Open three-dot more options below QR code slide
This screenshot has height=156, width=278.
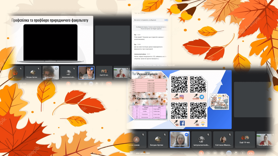point(242,153)
